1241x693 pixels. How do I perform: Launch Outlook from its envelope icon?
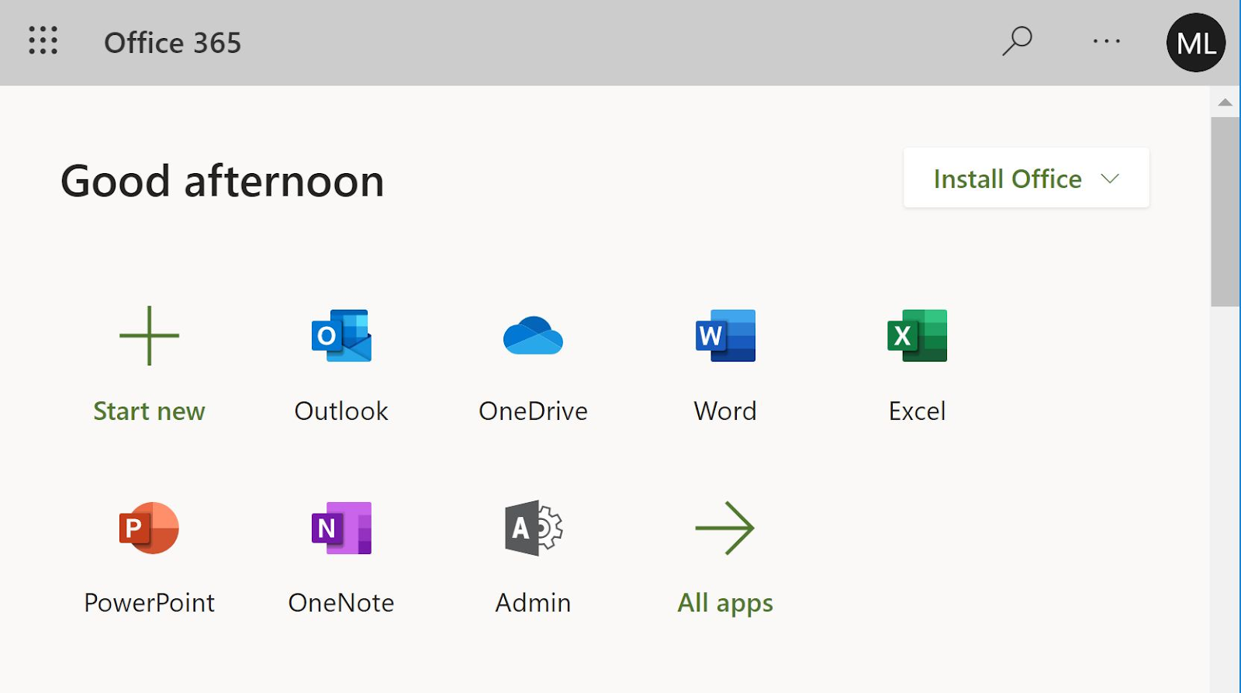[x=341, y=336]
